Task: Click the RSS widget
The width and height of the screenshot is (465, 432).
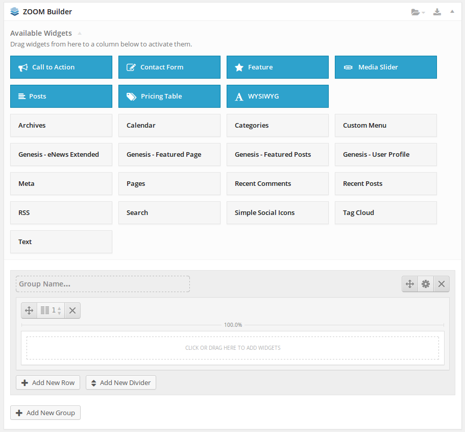Action: click(61, 212)
